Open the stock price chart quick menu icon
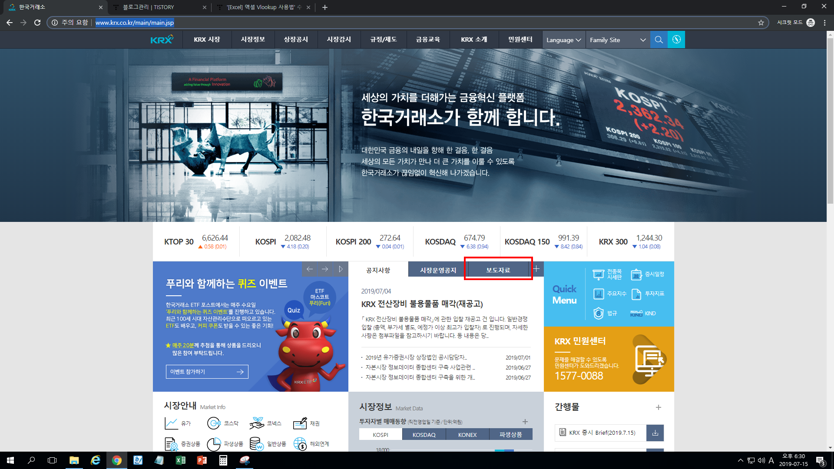Image resolution: width=834 pixels, height=469 pixels. point(599,274)
